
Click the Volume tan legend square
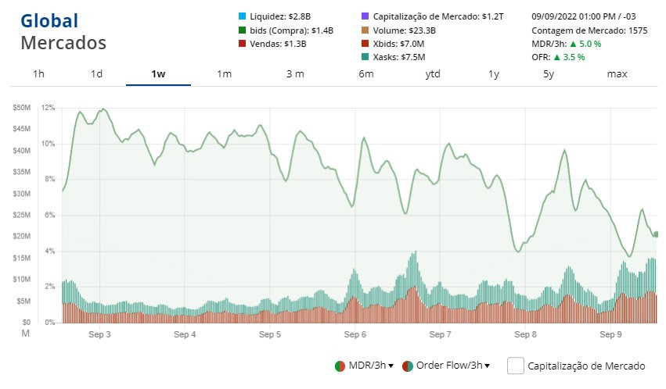coord(366,30)
